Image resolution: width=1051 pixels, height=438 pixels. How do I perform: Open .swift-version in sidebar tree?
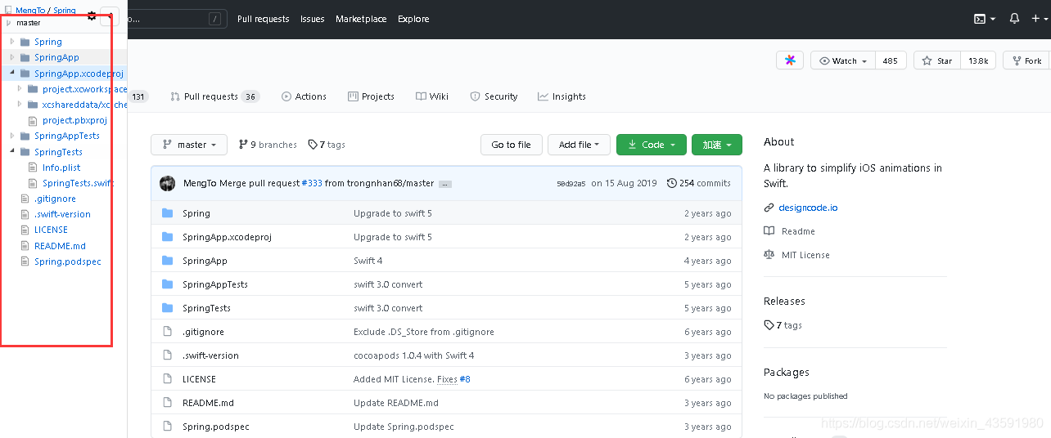point(62,214)
